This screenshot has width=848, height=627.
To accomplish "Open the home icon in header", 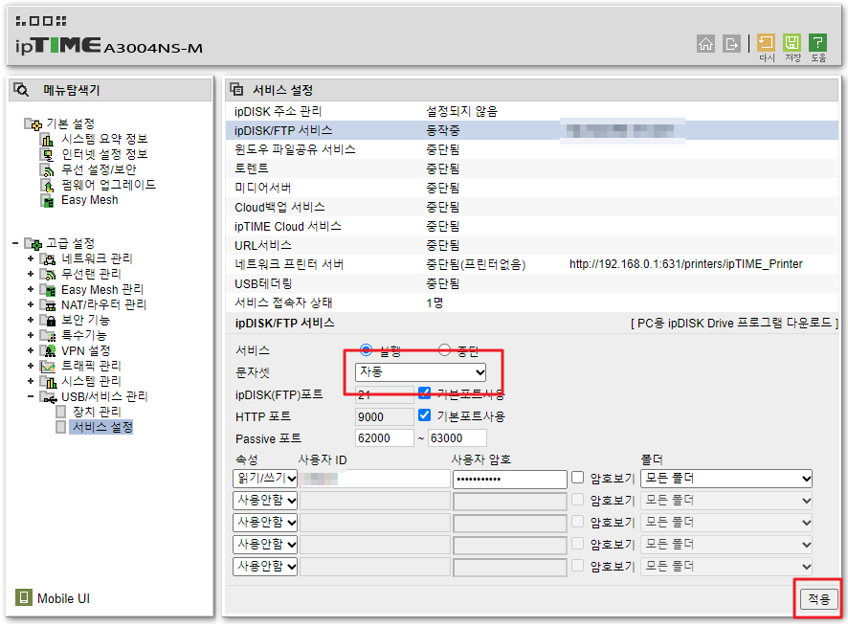I will [705, 43].
